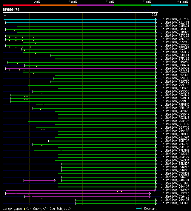191x211 pixels.
Task: Open hit UniRef100_A5B1D3
Action: 175,108
